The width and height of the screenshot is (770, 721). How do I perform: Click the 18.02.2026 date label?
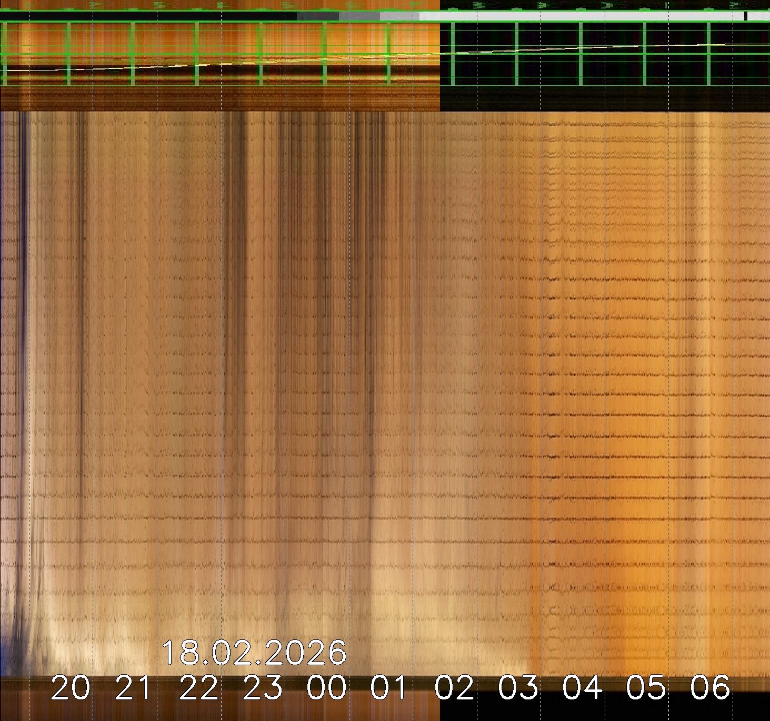coord(254,653)
